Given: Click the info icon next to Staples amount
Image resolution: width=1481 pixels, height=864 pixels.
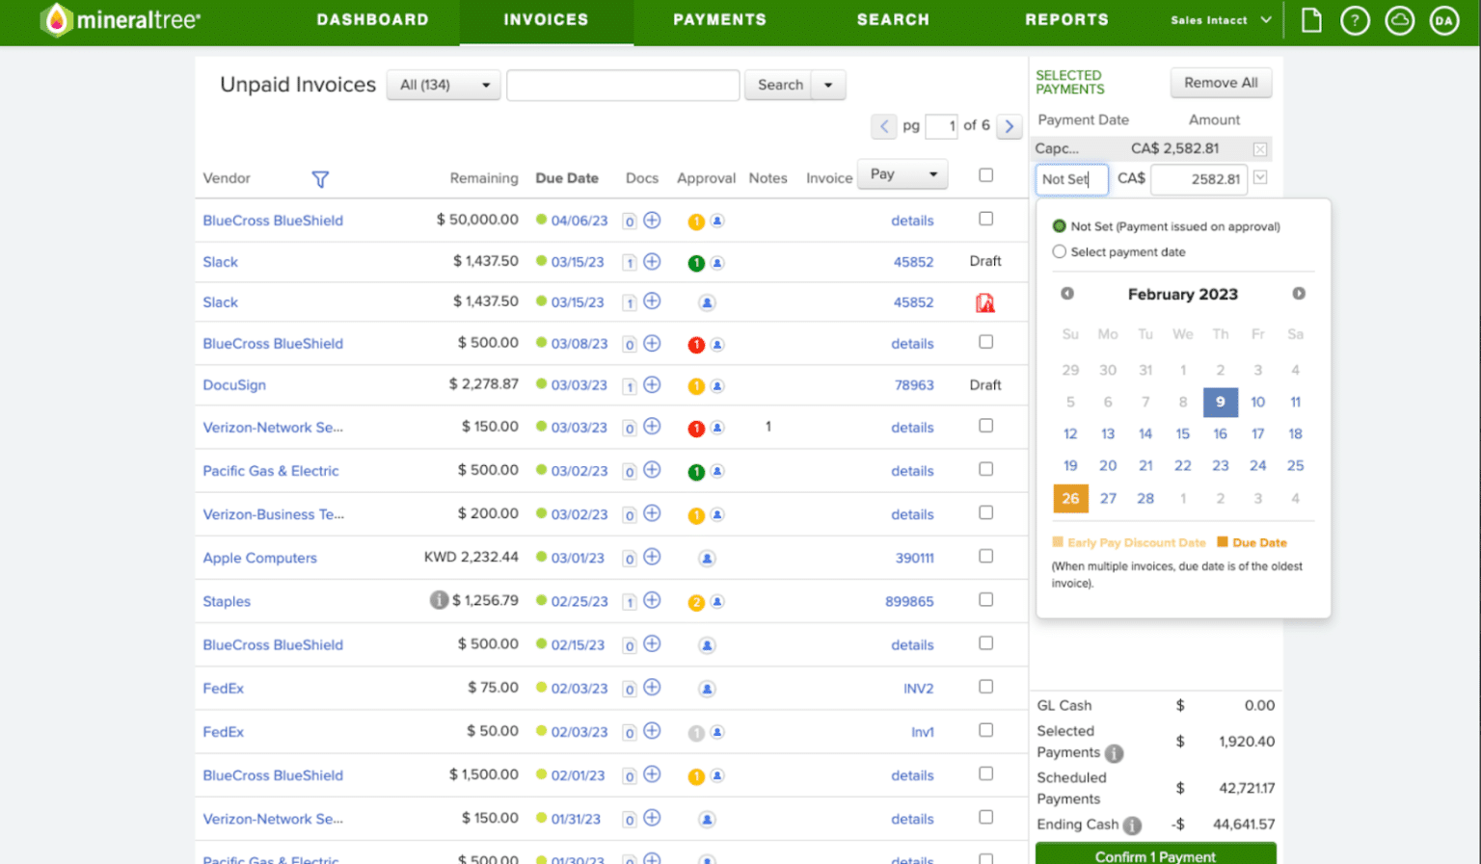Looking at the screenshot, I should click(440, 599).
